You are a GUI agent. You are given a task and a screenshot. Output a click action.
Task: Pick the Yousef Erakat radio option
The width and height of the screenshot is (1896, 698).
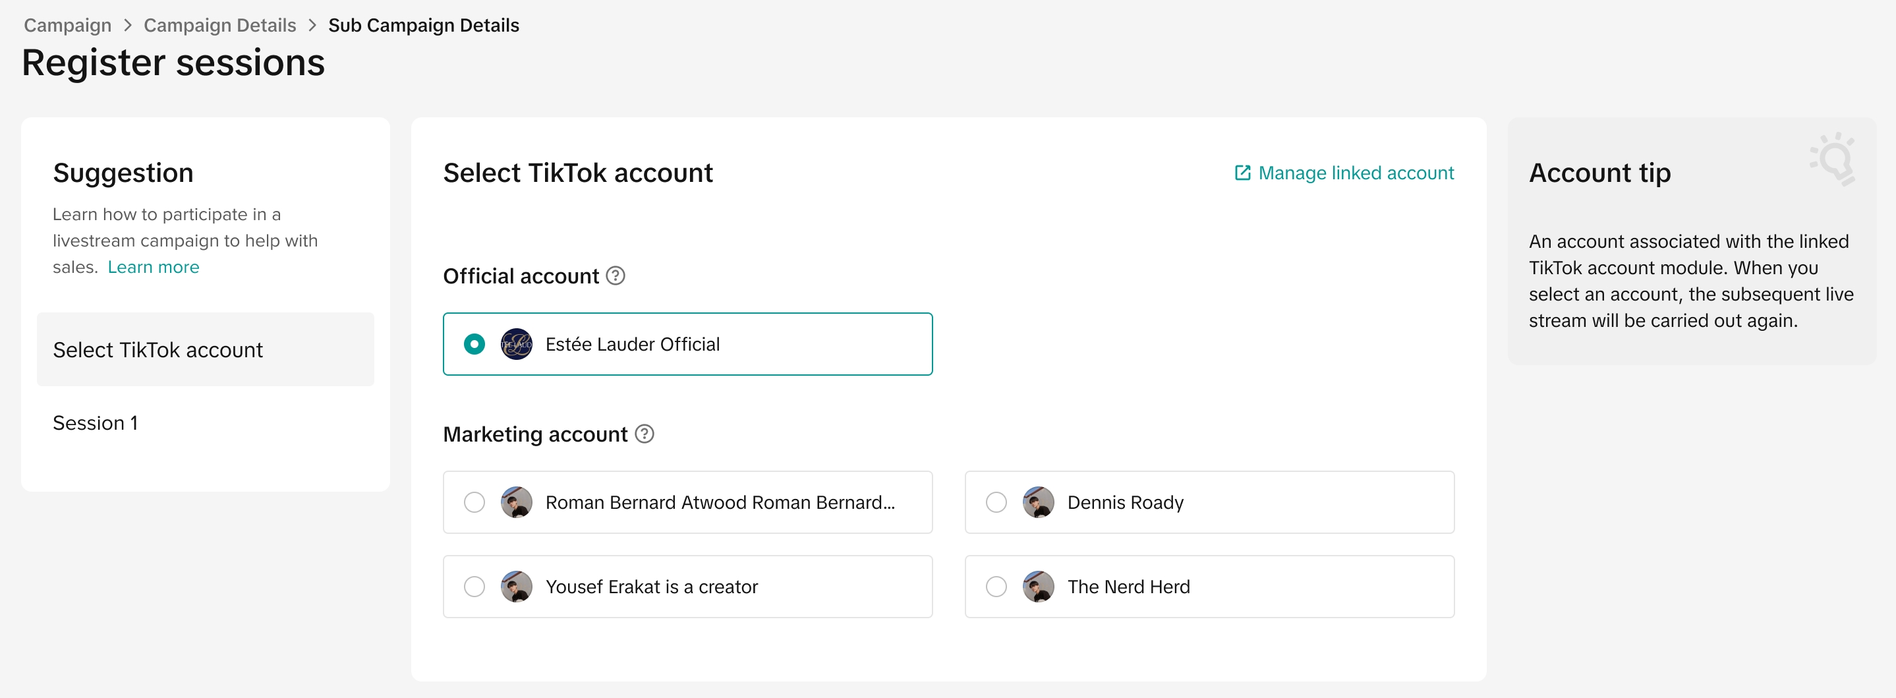(474, 587)
